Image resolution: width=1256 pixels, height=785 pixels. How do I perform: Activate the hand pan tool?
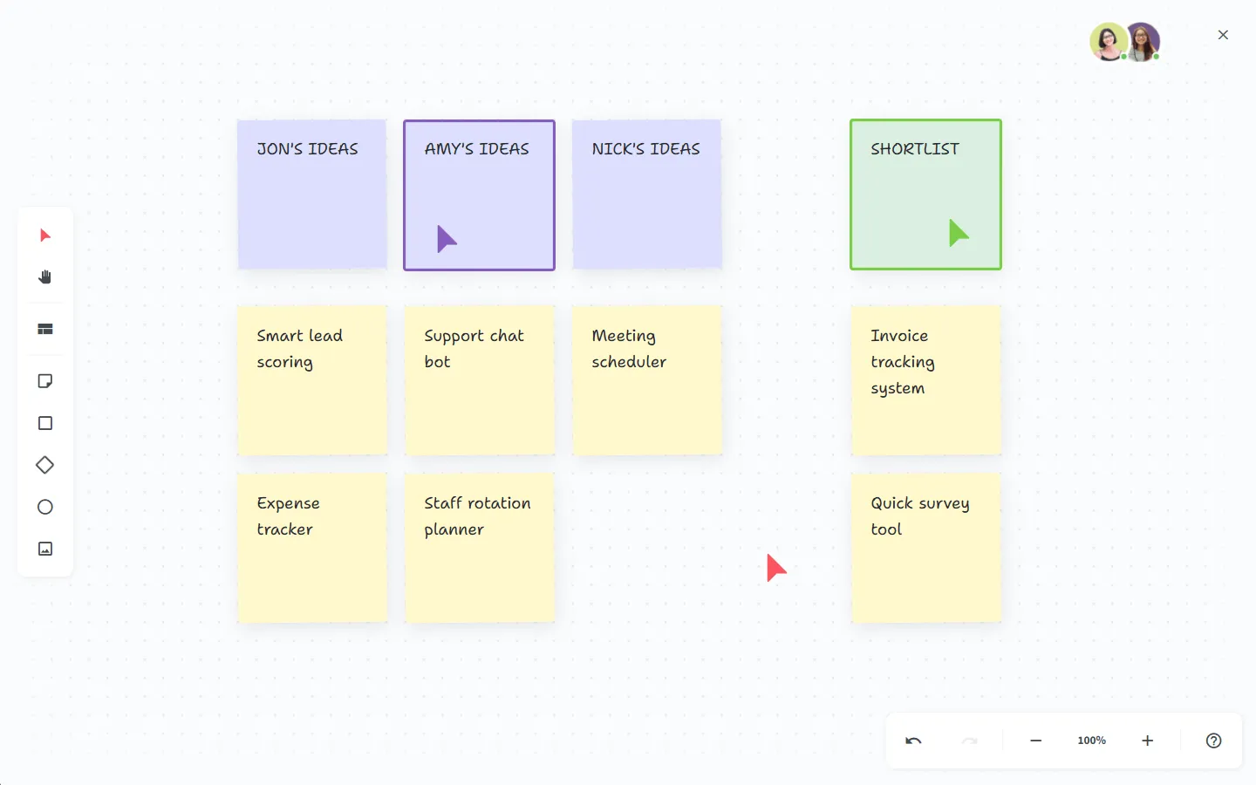pos(45,277)
